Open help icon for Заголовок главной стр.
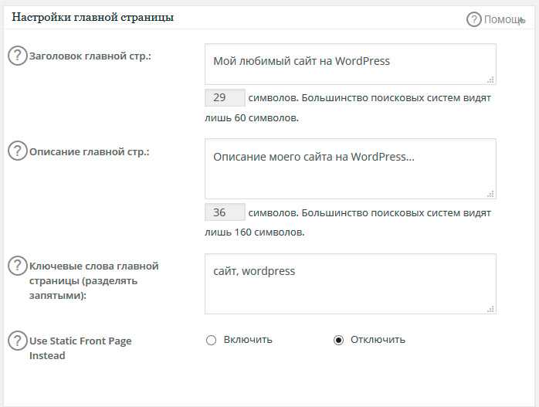The height and width of the screenshot is (407, 539). [x=17, y=56]
